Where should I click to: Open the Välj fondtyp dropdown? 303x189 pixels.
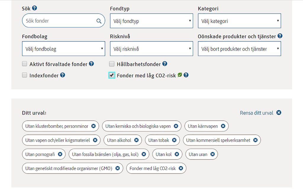click(151, 21)
